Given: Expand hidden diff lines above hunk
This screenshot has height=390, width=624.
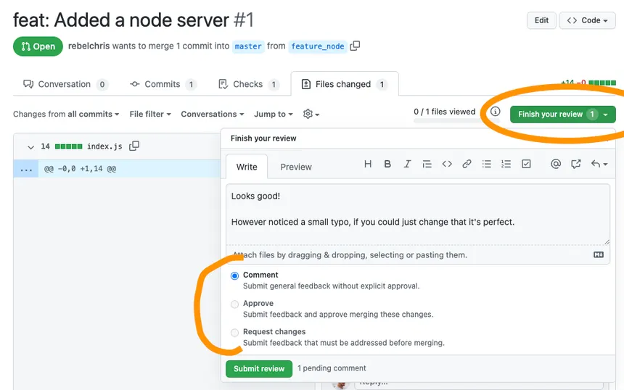Looking at the screenshot, I should click(x=26, y=169).
